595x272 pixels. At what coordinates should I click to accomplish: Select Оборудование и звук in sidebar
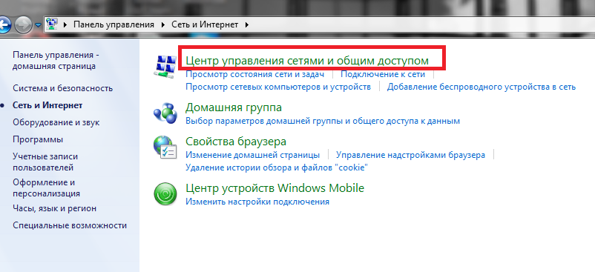56,122
